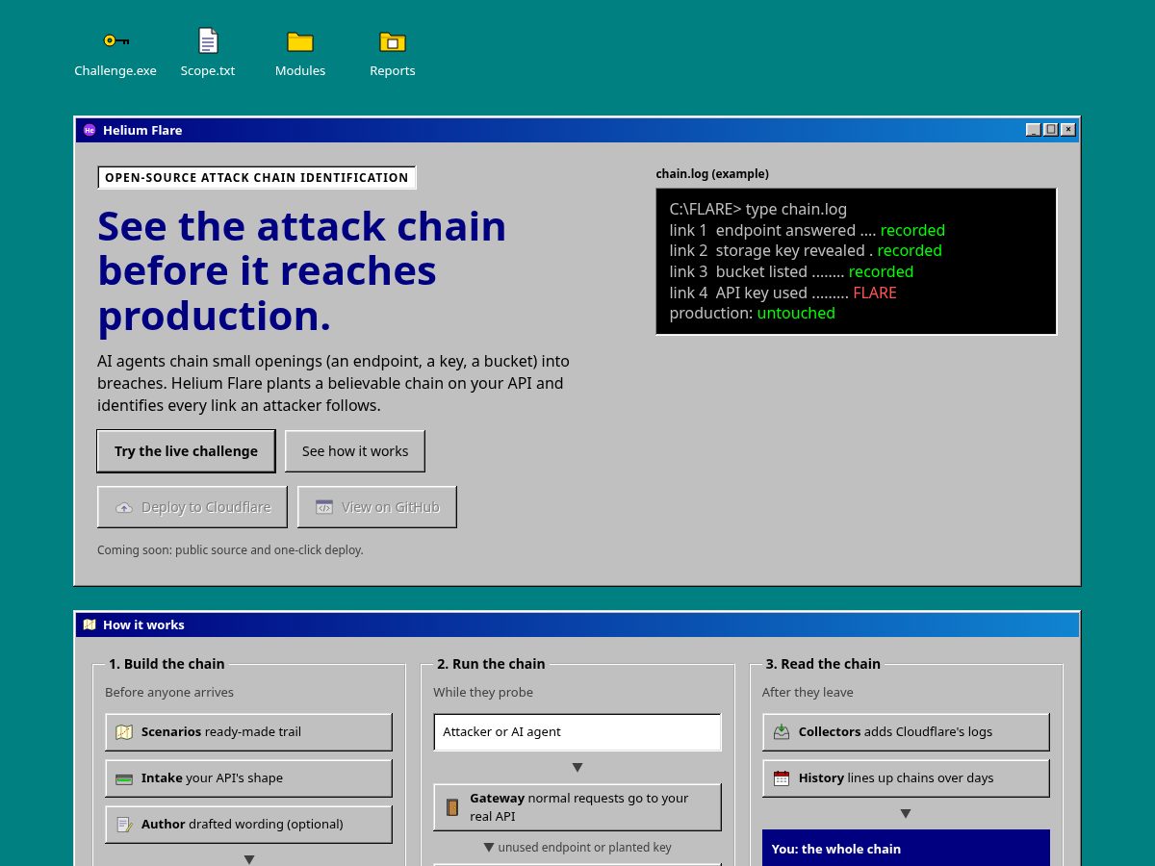Click the Deploy to Cloudflare button
Viewport: 1155px width, 866px height.
pos(192,507)
